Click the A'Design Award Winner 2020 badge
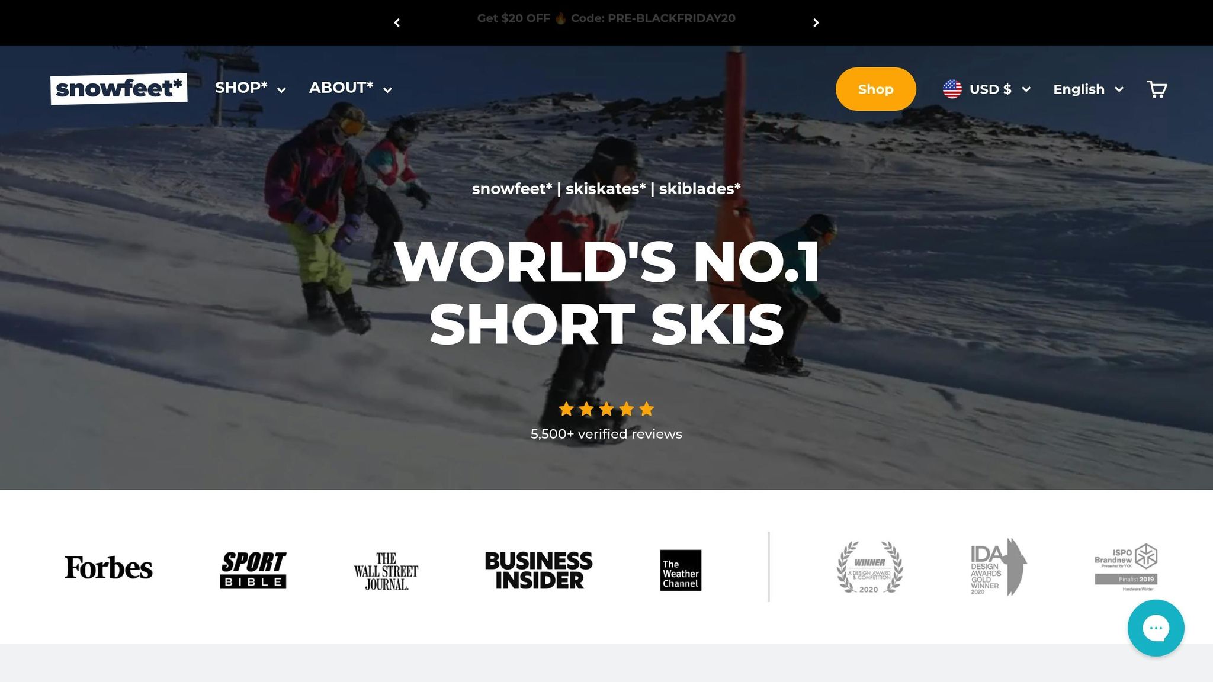 pyautogui.click(x=869, y=567)
